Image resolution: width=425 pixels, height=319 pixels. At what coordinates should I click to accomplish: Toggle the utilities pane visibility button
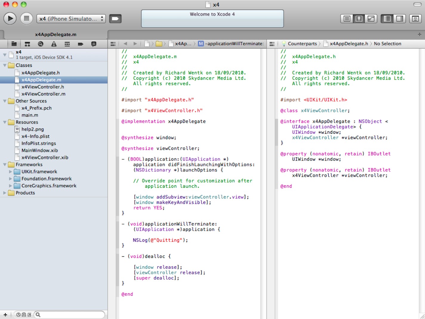(x=400, y=19)
